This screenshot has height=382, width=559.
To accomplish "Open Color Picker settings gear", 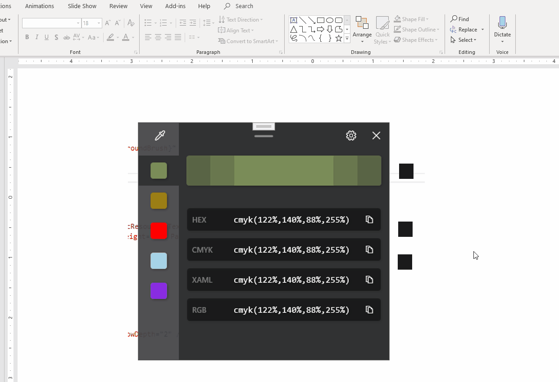I will coord(351,135).
